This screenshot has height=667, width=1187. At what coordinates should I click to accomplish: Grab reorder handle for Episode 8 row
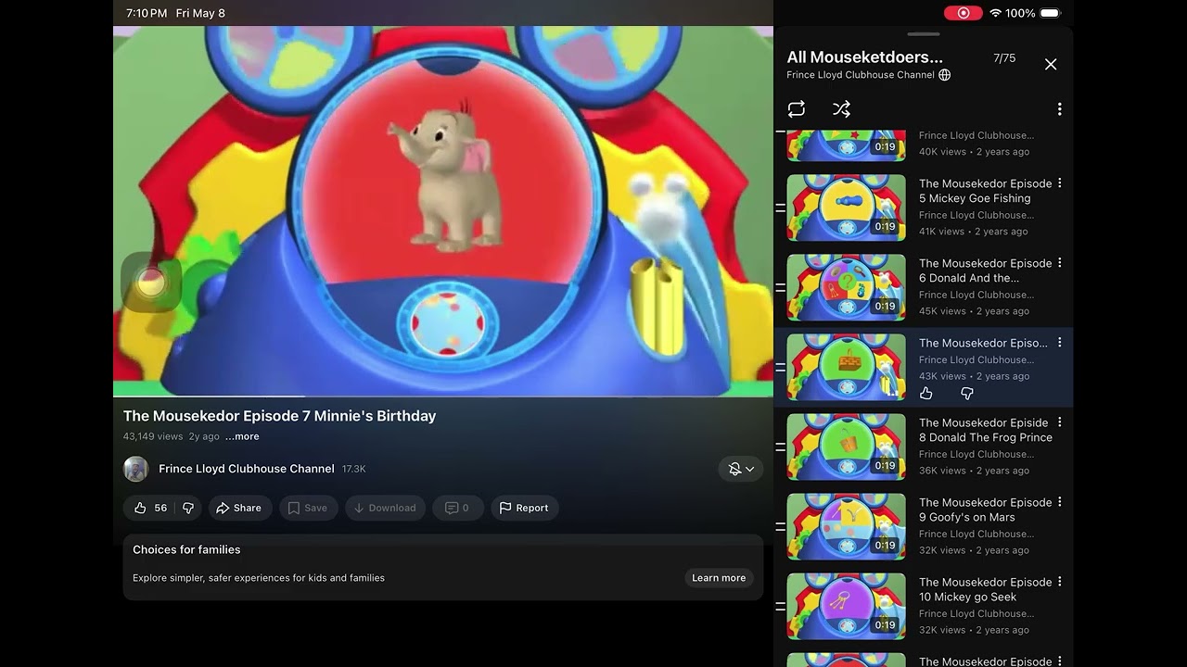(x=780, y=447)
